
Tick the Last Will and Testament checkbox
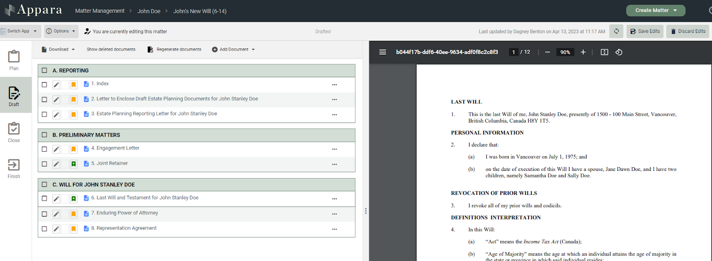pos(44,198)
